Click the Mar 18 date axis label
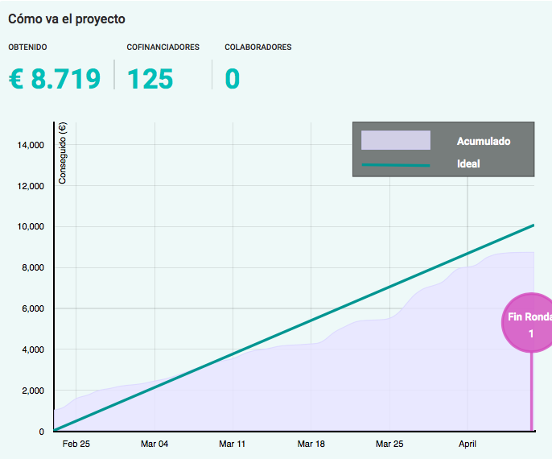 point(311,444)
